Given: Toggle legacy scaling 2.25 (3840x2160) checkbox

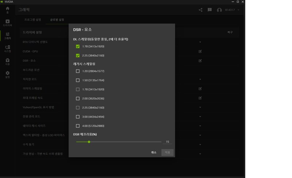Looking at the screenshot, I should click(78, 108).
